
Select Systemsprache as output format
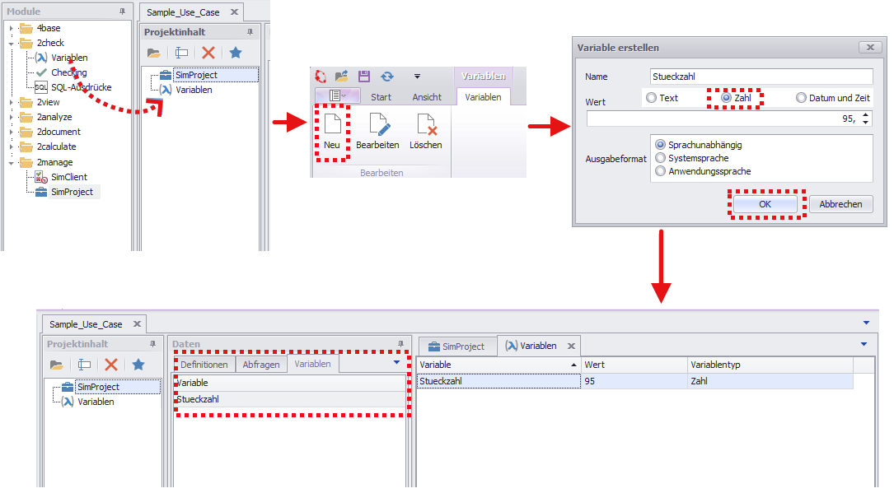pyautogui.click(x=660, y=158)
